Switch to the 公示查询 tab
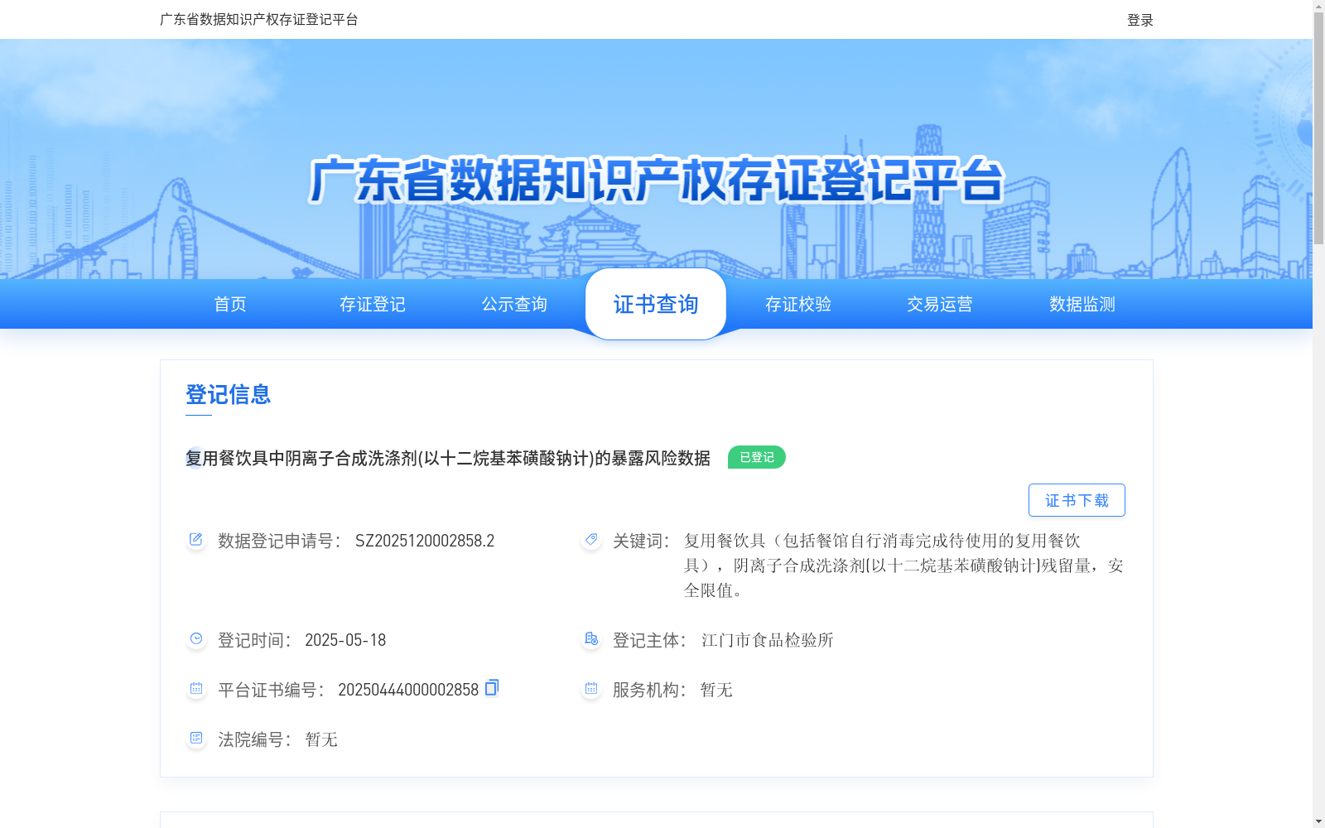The height and width of the screenshot is (828, 1325). pyautogui.click(x=514, y=304)
